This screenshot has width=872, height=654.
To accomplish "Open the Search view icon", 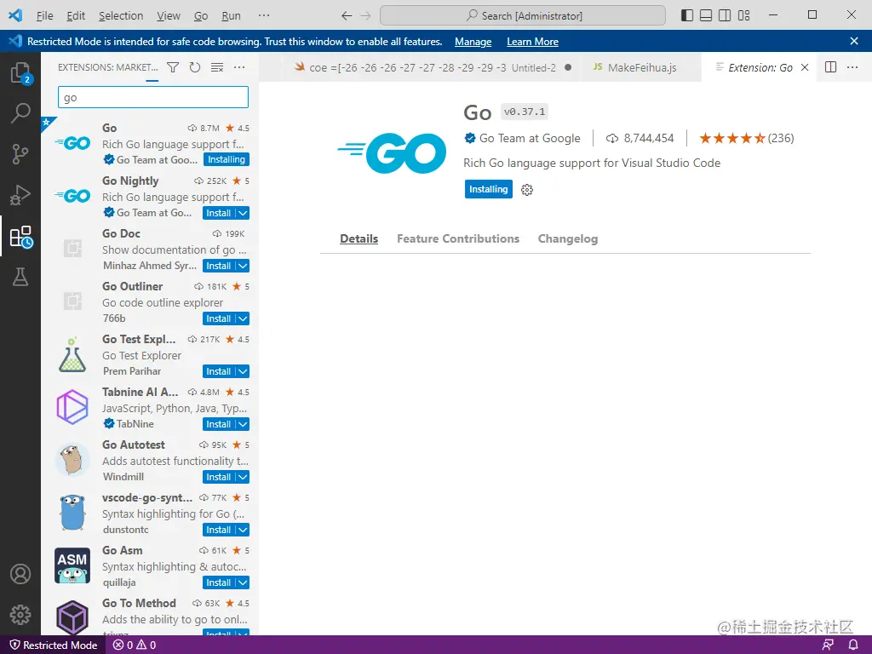I will click(x=20, y=113).
